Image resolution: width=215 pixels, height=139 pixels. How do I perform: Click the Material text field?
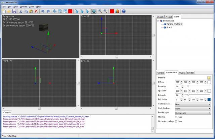[190, 78]
